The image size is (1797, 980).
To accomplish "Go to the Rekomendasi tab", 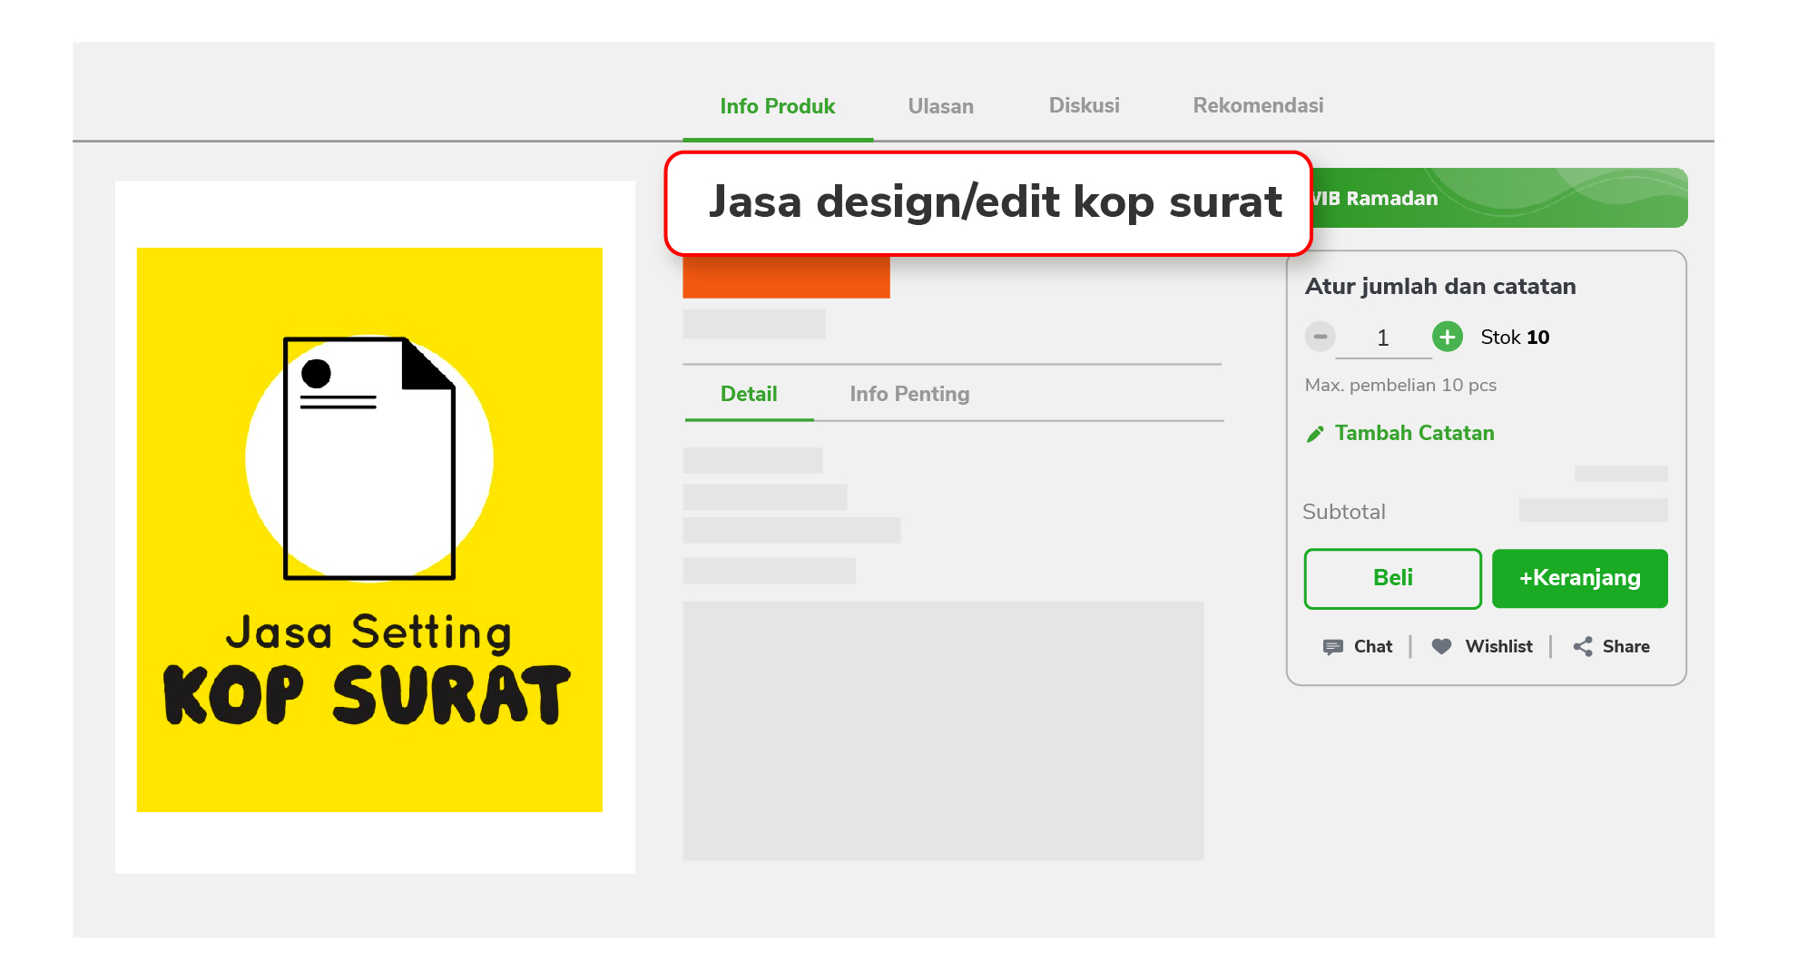I will coord(1258,105).
